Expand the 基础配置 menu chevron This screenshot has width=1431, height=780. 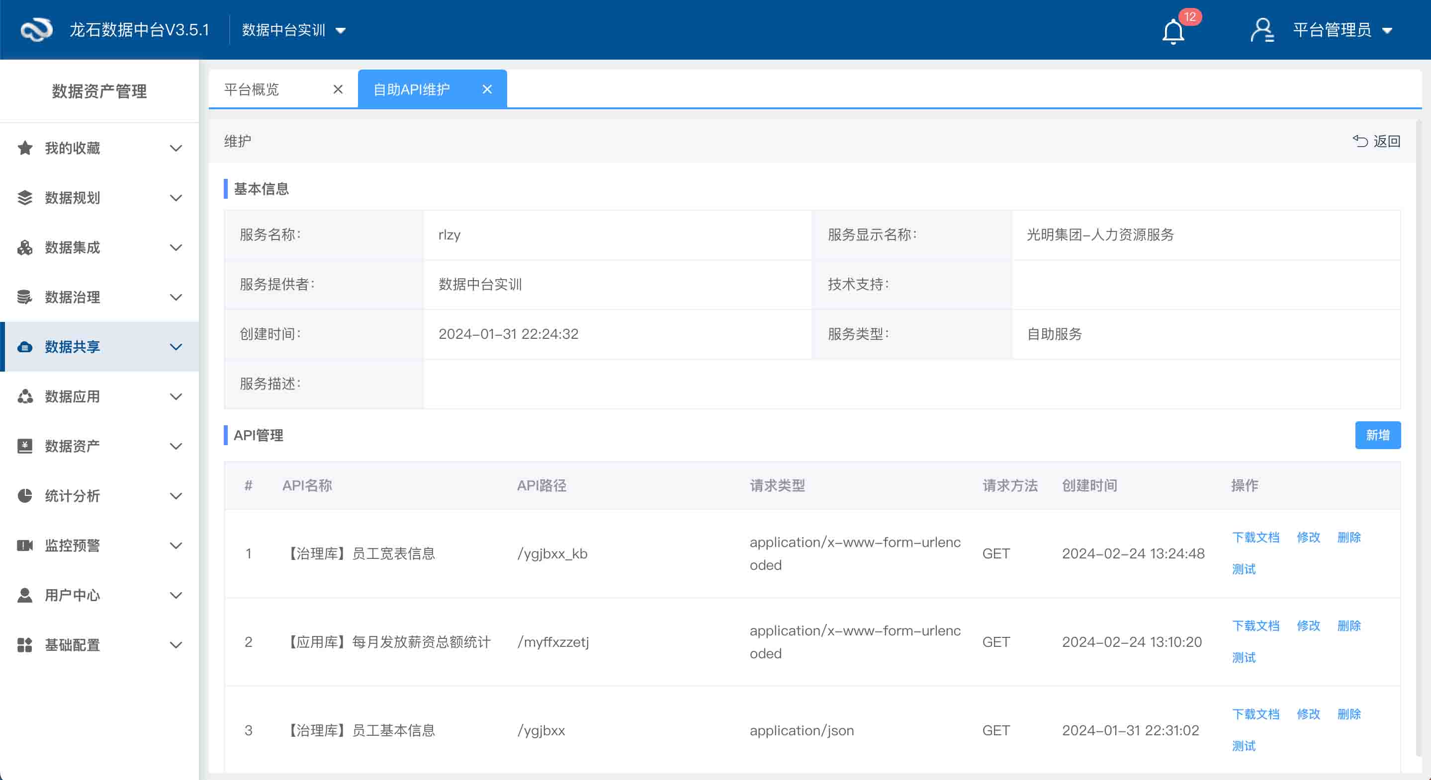click(x=176, y=645)
